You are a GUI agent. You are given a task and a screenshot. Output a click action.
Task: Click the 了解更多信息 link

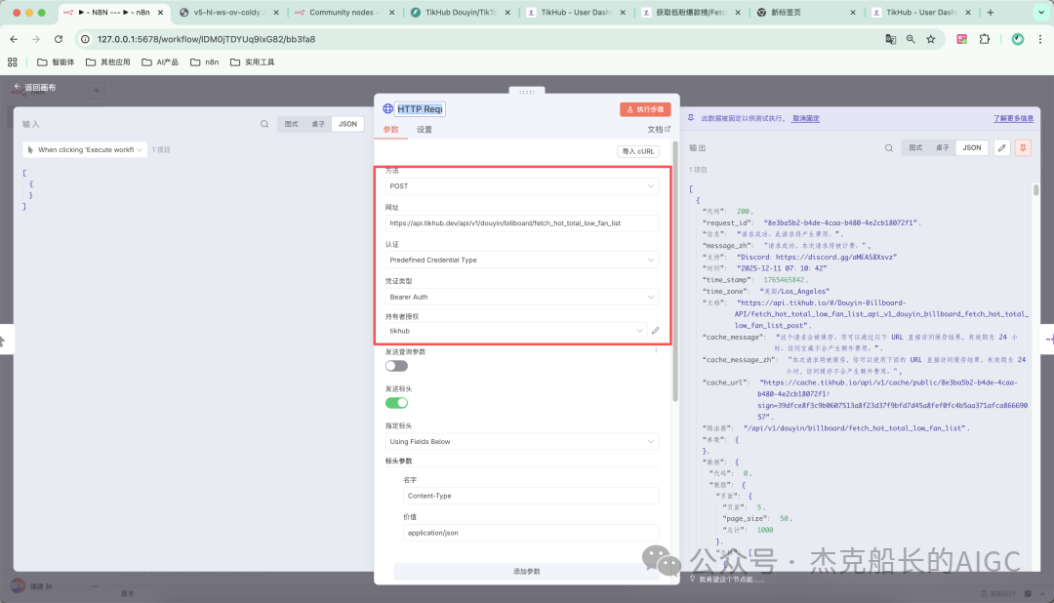click(1014, 118)
